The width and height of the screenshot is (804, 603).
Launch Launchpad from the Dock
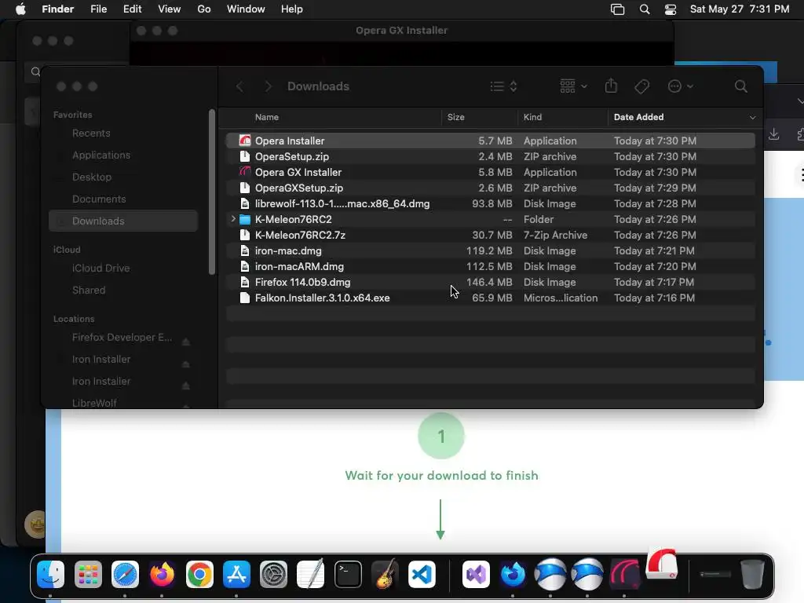(88, 574)
